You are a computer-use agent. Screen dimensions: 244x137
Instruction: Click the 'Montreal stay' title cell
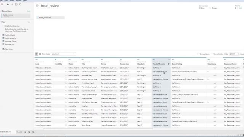[x=87, y=75]
